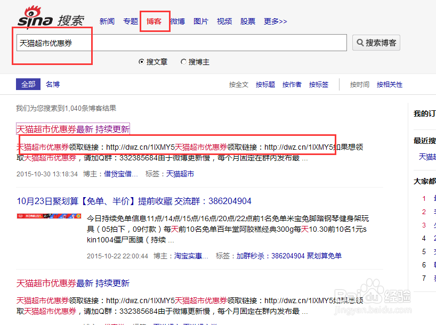This screenshot has width=436, height=325.
Task: Click the small icon beside 按相关性
Action: click(x=405, y=84)
